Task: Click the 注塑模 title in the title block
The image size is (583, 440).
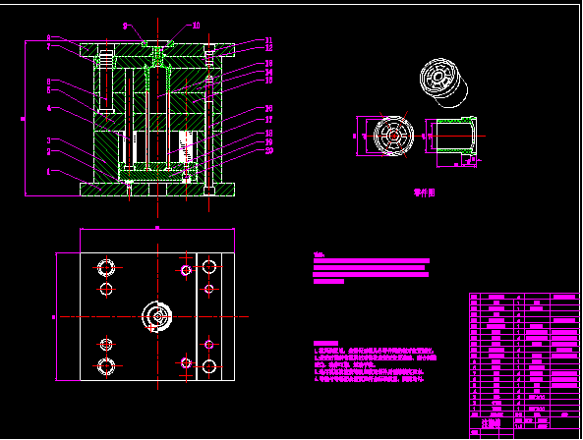Action: [x=492, y=423]
